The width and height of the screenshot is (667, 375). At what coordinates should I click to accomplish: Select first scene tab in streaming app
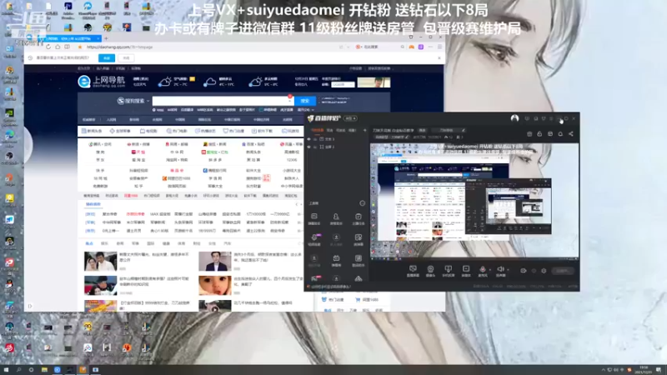318,130
